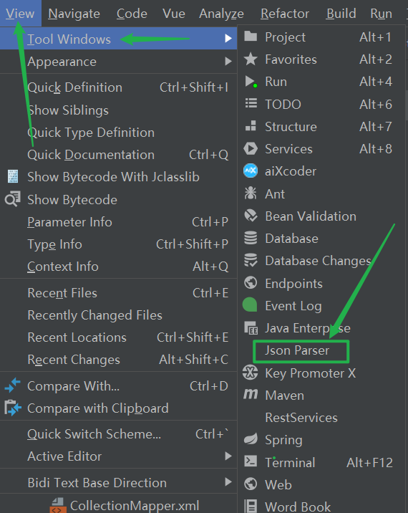
Task: Open Terminal tool window icon
Action: 251,461
